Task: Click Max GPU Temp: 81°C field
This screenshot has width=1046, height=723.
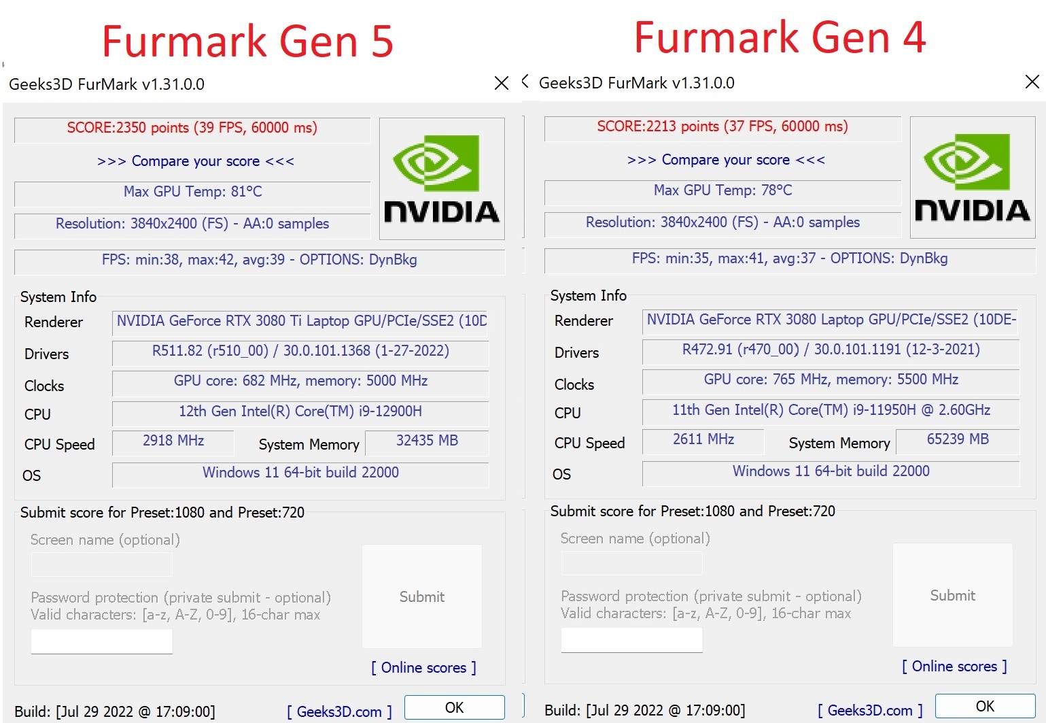Action: click(x=192, y=193)
